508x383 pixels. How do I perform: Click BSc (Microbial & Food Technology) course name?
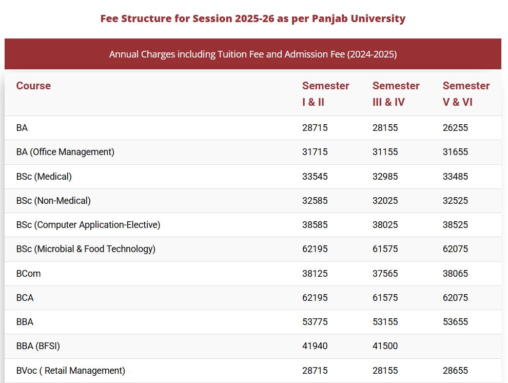[86, 249]
